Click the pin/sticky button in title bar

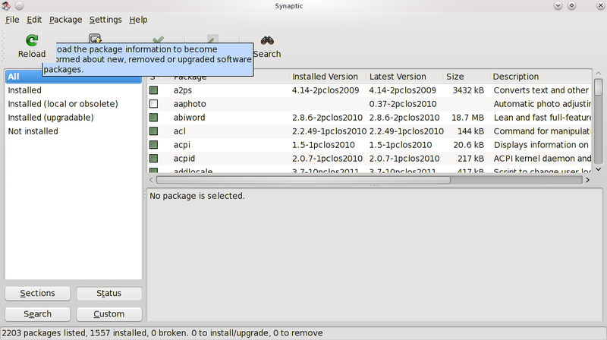tap(20, 6)
